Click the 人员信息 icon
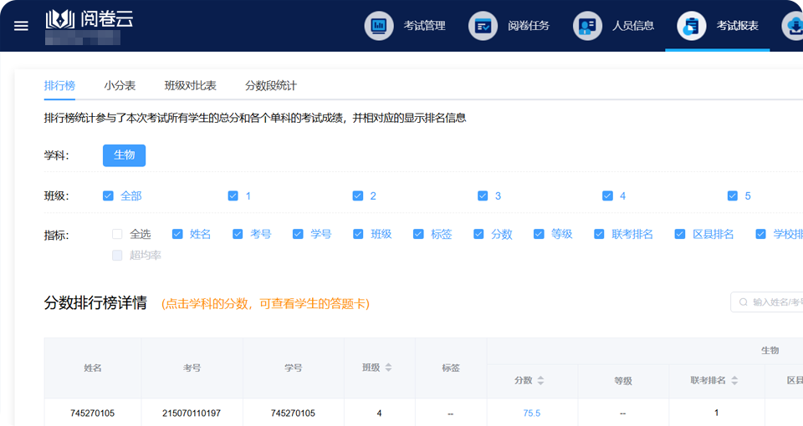The height and width of the screenshot is (426, 803). click(587, 26)
